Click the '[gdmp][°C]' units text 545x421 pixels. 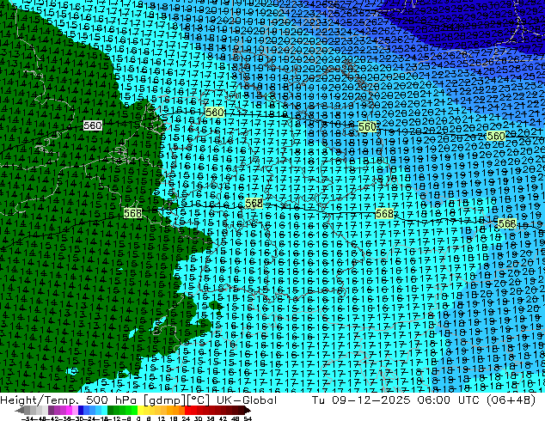(176, 400)
